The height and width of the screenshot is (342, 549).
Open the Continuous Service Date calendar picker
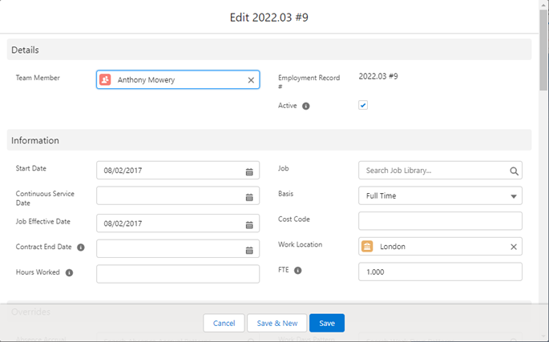[x=249, y=197]
